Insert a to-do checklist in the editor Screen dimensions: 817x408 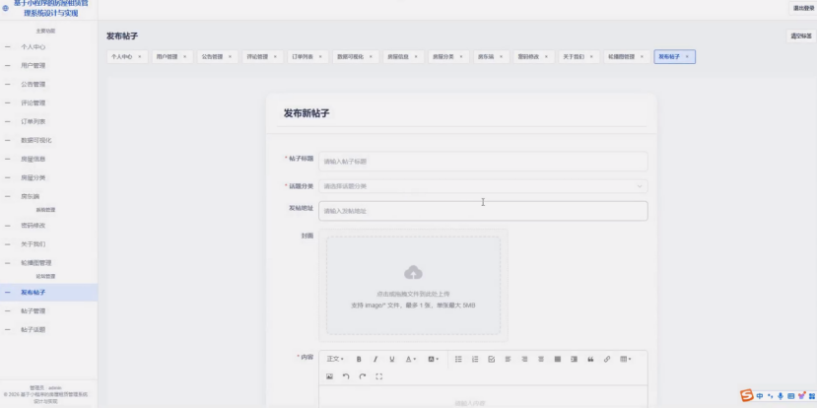492,359
